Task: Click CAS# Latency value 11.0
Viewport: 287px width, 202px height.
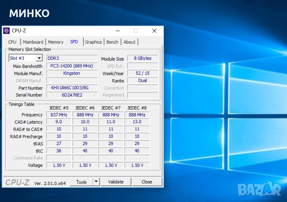Action: point(111,122)
